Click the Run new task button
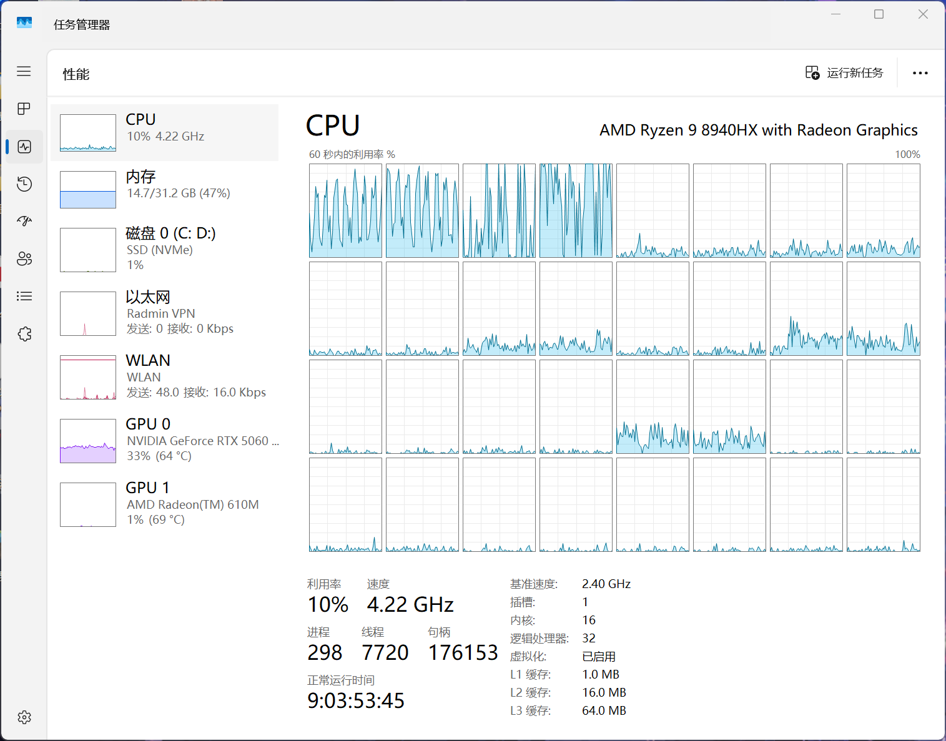 (x=844, y=73)
